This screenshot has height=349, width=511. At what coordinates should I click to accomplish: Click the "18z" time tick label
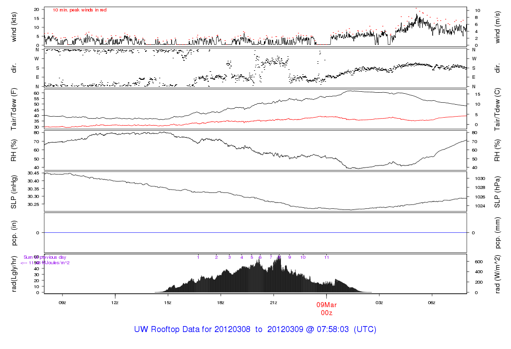click(221, 303)
